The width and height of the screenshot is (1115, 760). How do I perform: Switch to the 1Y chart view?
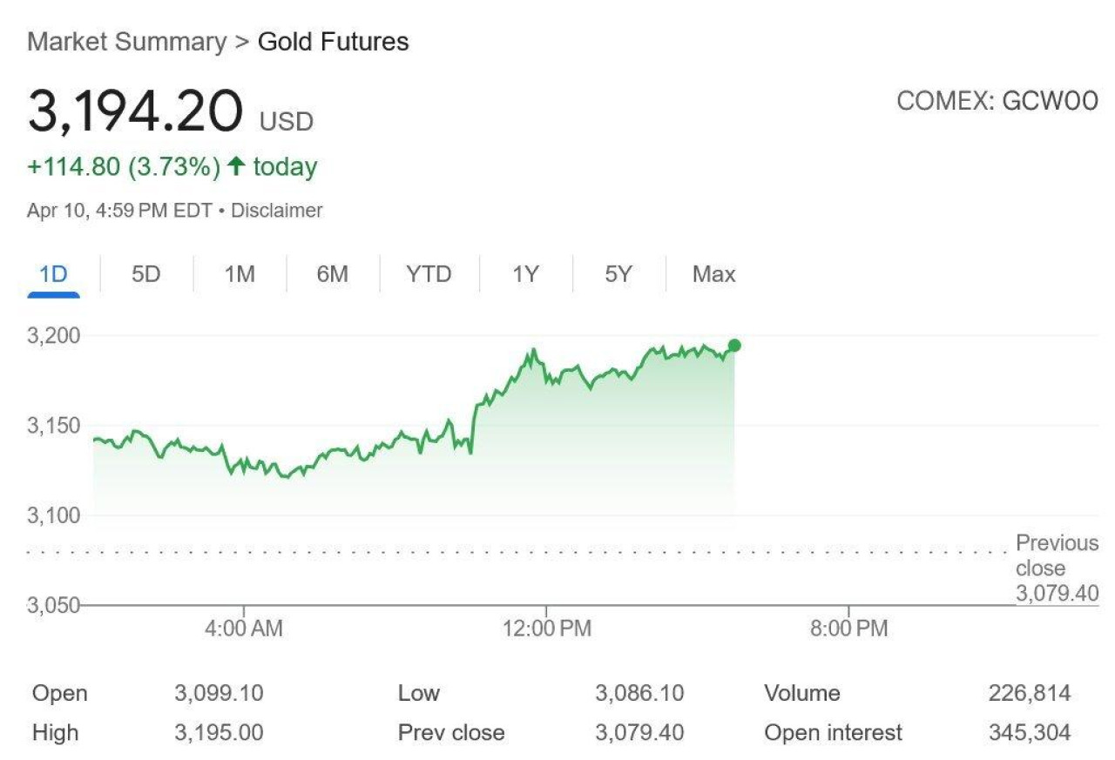click(525, 275)
